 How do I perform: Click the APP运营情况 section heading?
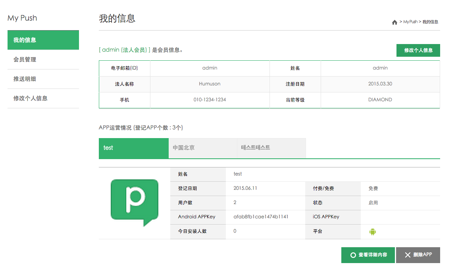point(141,128)
